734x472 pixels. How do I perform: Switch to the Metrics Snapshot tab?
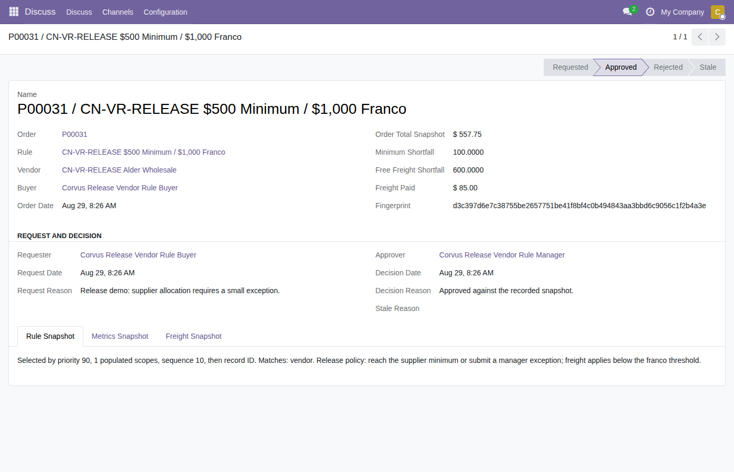click(120, 336)
